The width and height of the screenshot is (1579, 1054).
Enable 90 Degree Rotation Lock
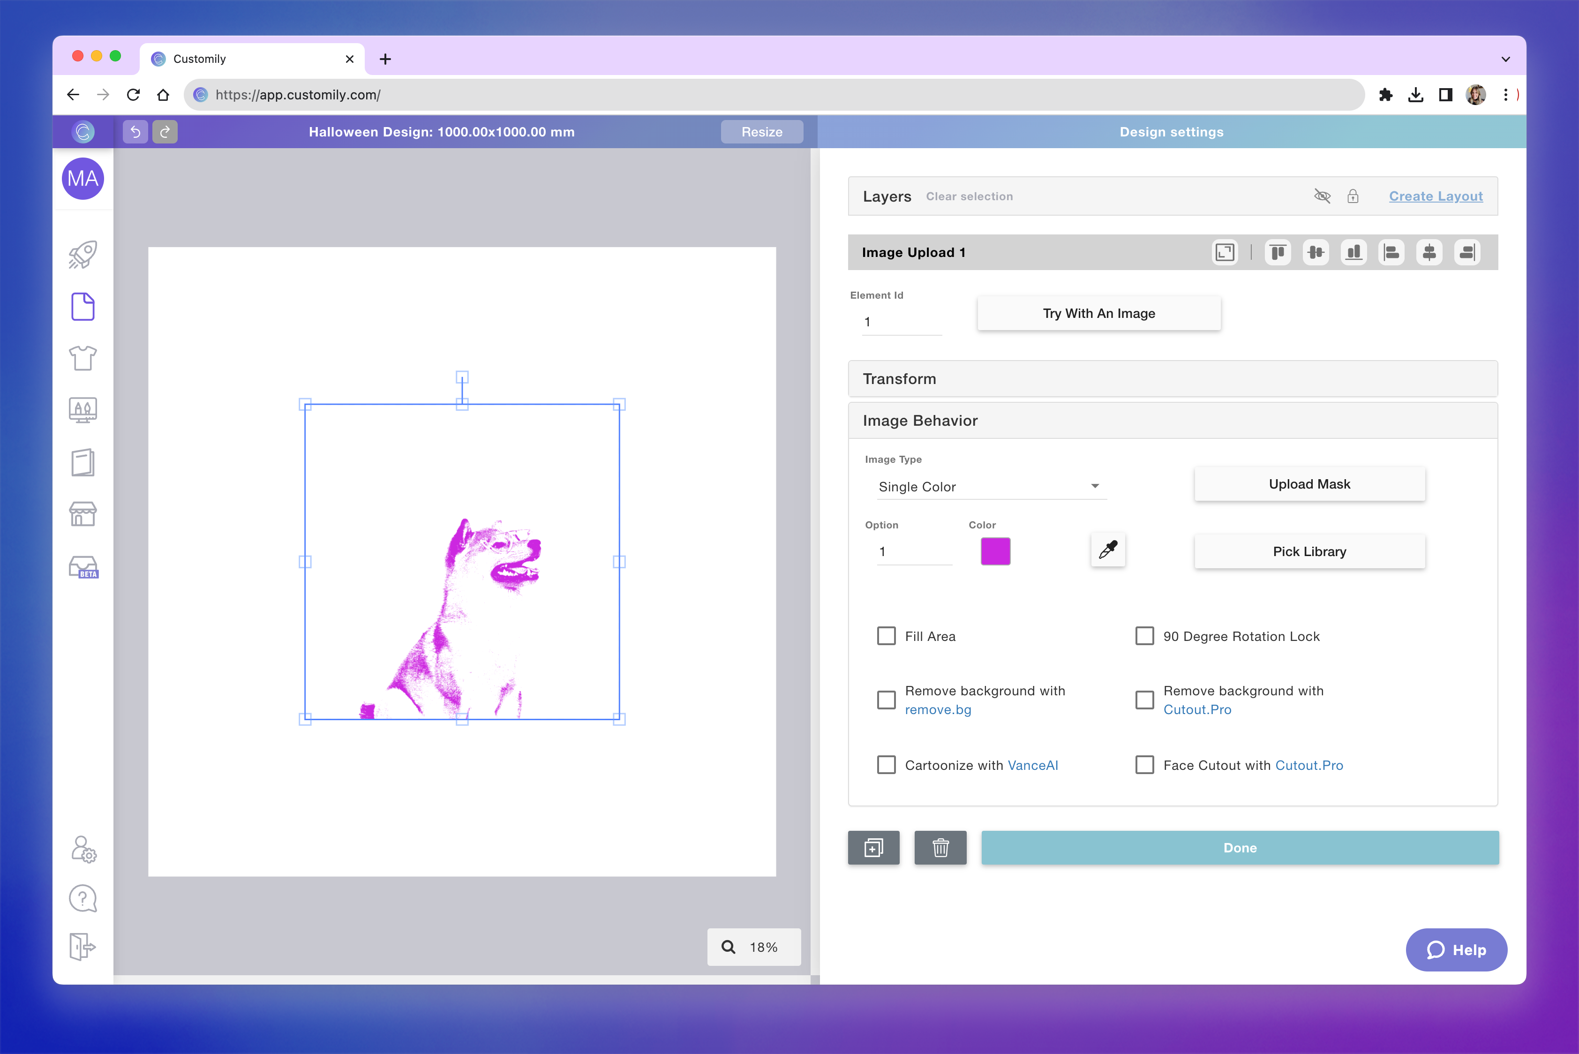[x=1144, y=635]
